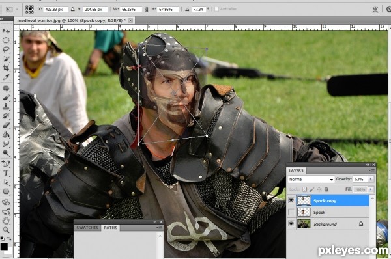
Task: Select the Pen tool
Action: click(x=6, y=163)
